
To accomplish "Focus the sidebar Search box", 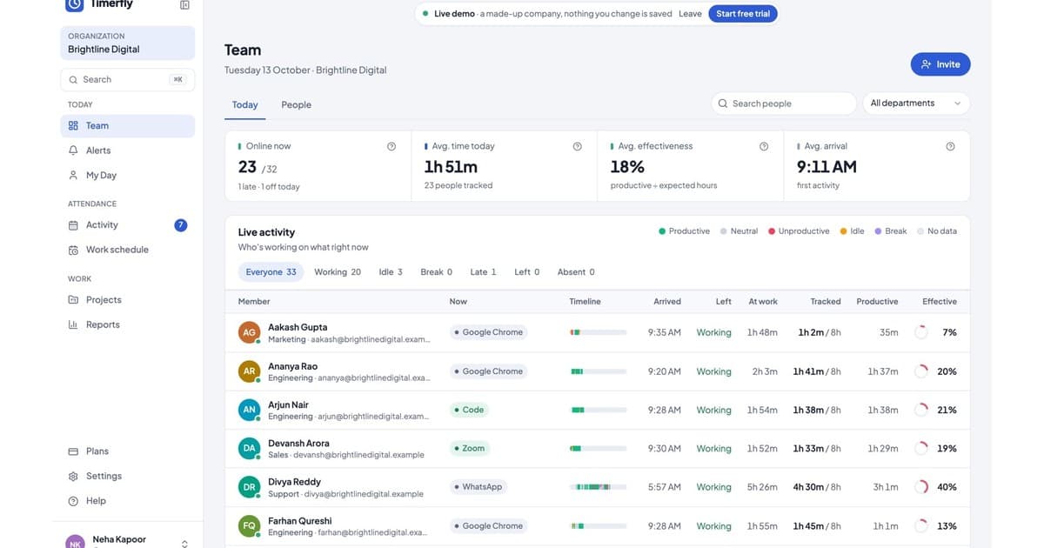I will tap(128, 79).
